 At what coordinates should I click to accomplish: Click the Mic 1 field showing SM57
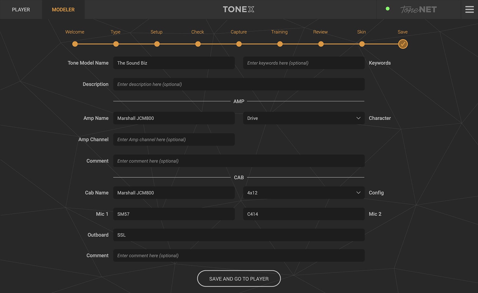coord(174,214)
